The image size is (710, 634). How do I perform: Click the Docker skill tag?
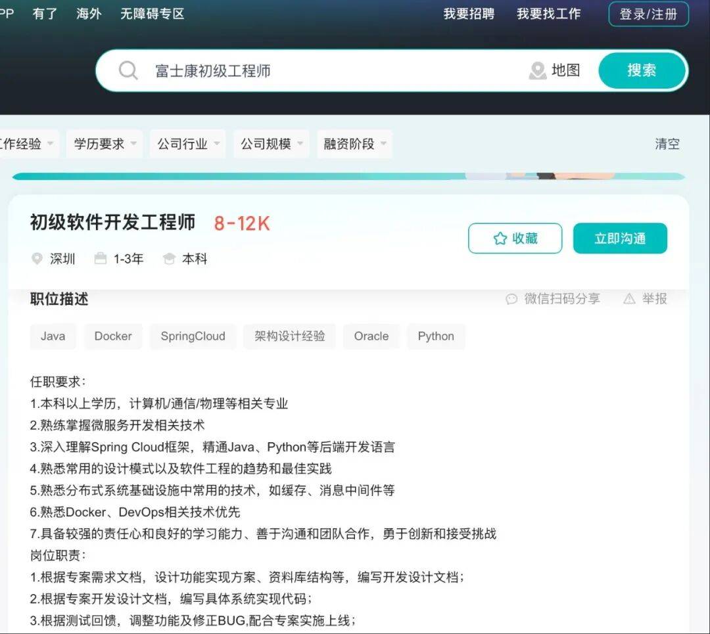coord(113,336)
